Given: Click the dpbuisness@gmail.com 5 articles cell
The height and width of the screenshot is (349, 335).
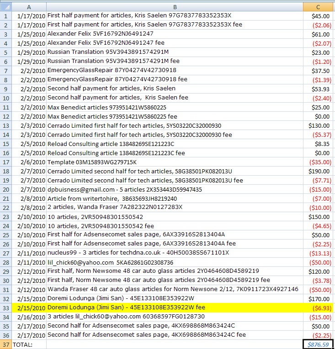Looking at the screenshot, I should click(x=175, y=189).
